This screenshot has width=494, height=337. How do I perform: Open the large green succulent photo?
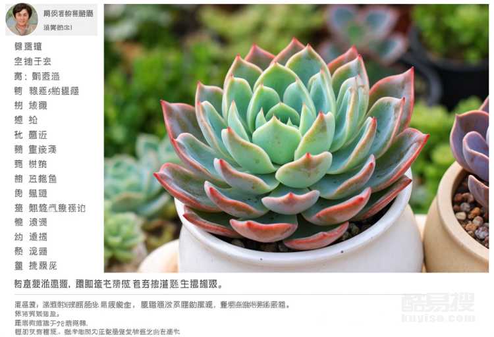point(296,138)
